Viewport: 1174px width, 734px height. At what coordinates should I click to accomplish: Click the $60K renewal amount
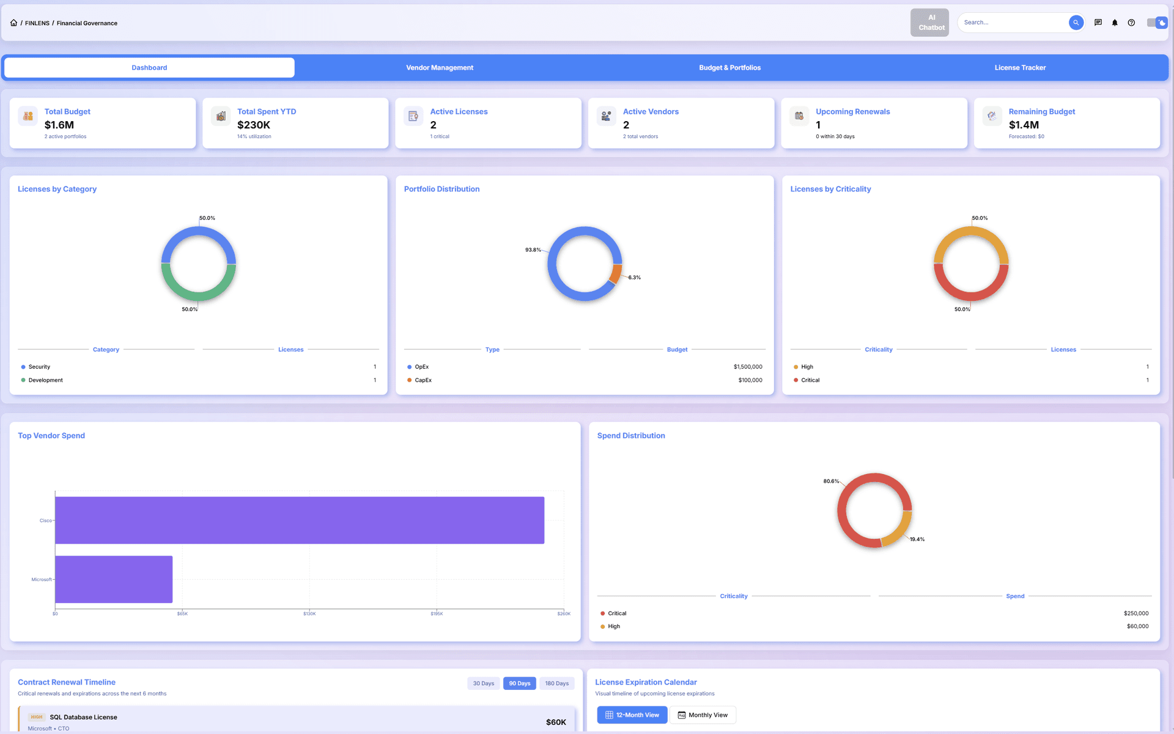pos(556,722)
